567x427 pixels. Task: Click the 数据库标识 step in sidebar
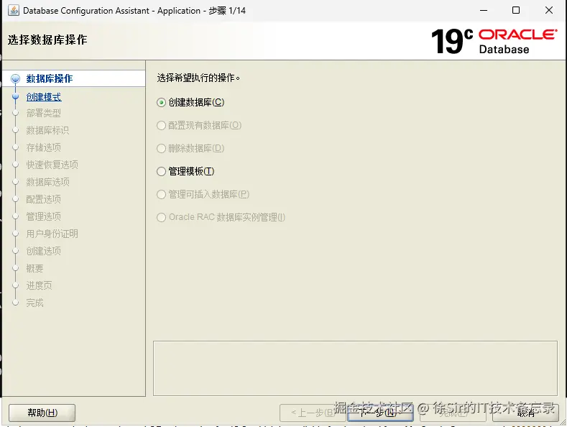47,130
